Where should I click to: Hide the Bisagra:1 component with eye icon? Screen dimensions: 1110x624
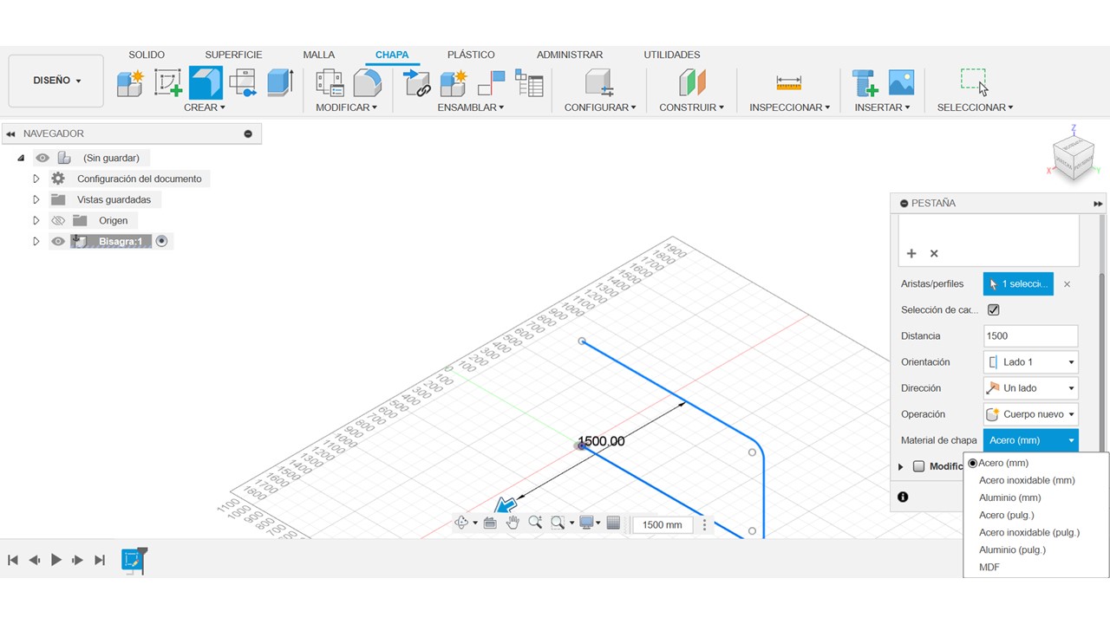(58, 242)
